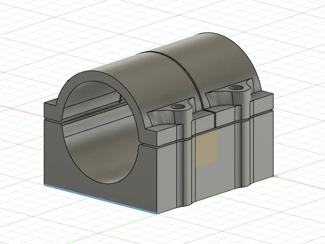
Task: Click the blue highlighted bottom front edge
Action: pos(100,199)
